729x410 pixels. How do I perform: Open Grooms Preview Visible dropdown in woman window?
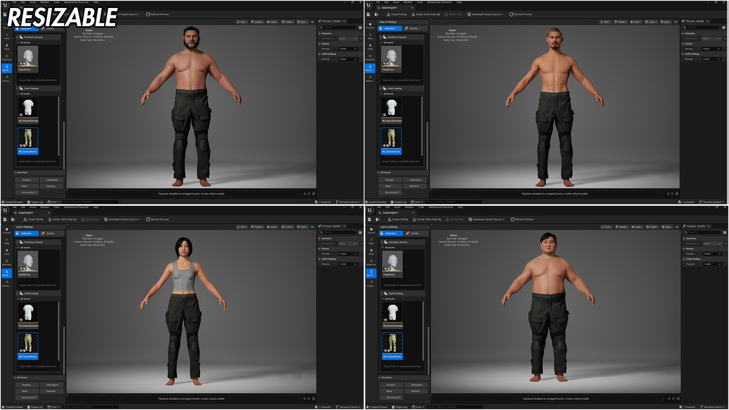[347, 254]
